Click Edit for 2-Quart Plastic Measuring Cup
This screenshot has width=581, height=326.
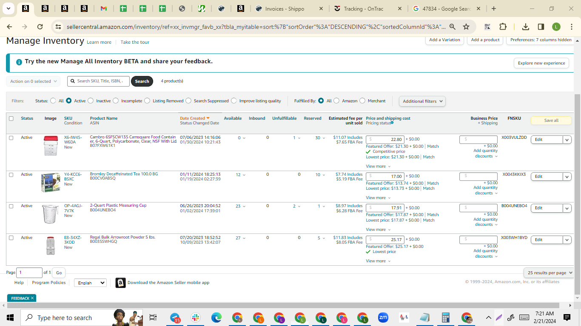click(x=547, y=208)
